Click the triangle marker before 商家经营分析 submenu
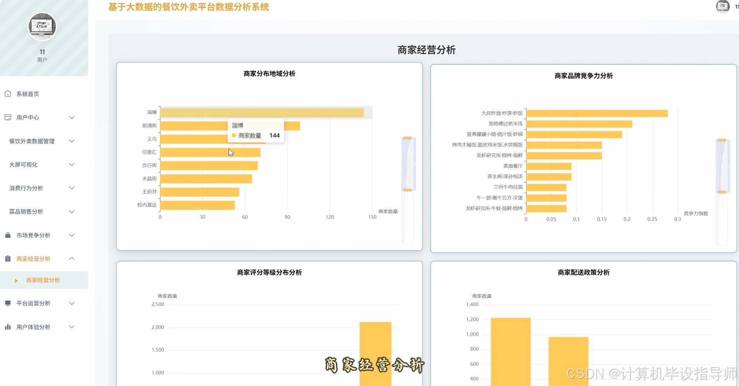 tap(16, 281)
